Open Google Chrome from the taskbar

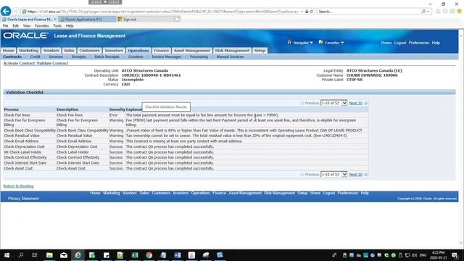click(149, 255)
